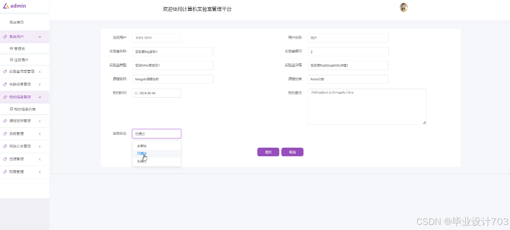The image size is (510, 230).
Task: Click the 实验室编号 field containing 2
Action: pyautogui.click(x=348, y=52)
